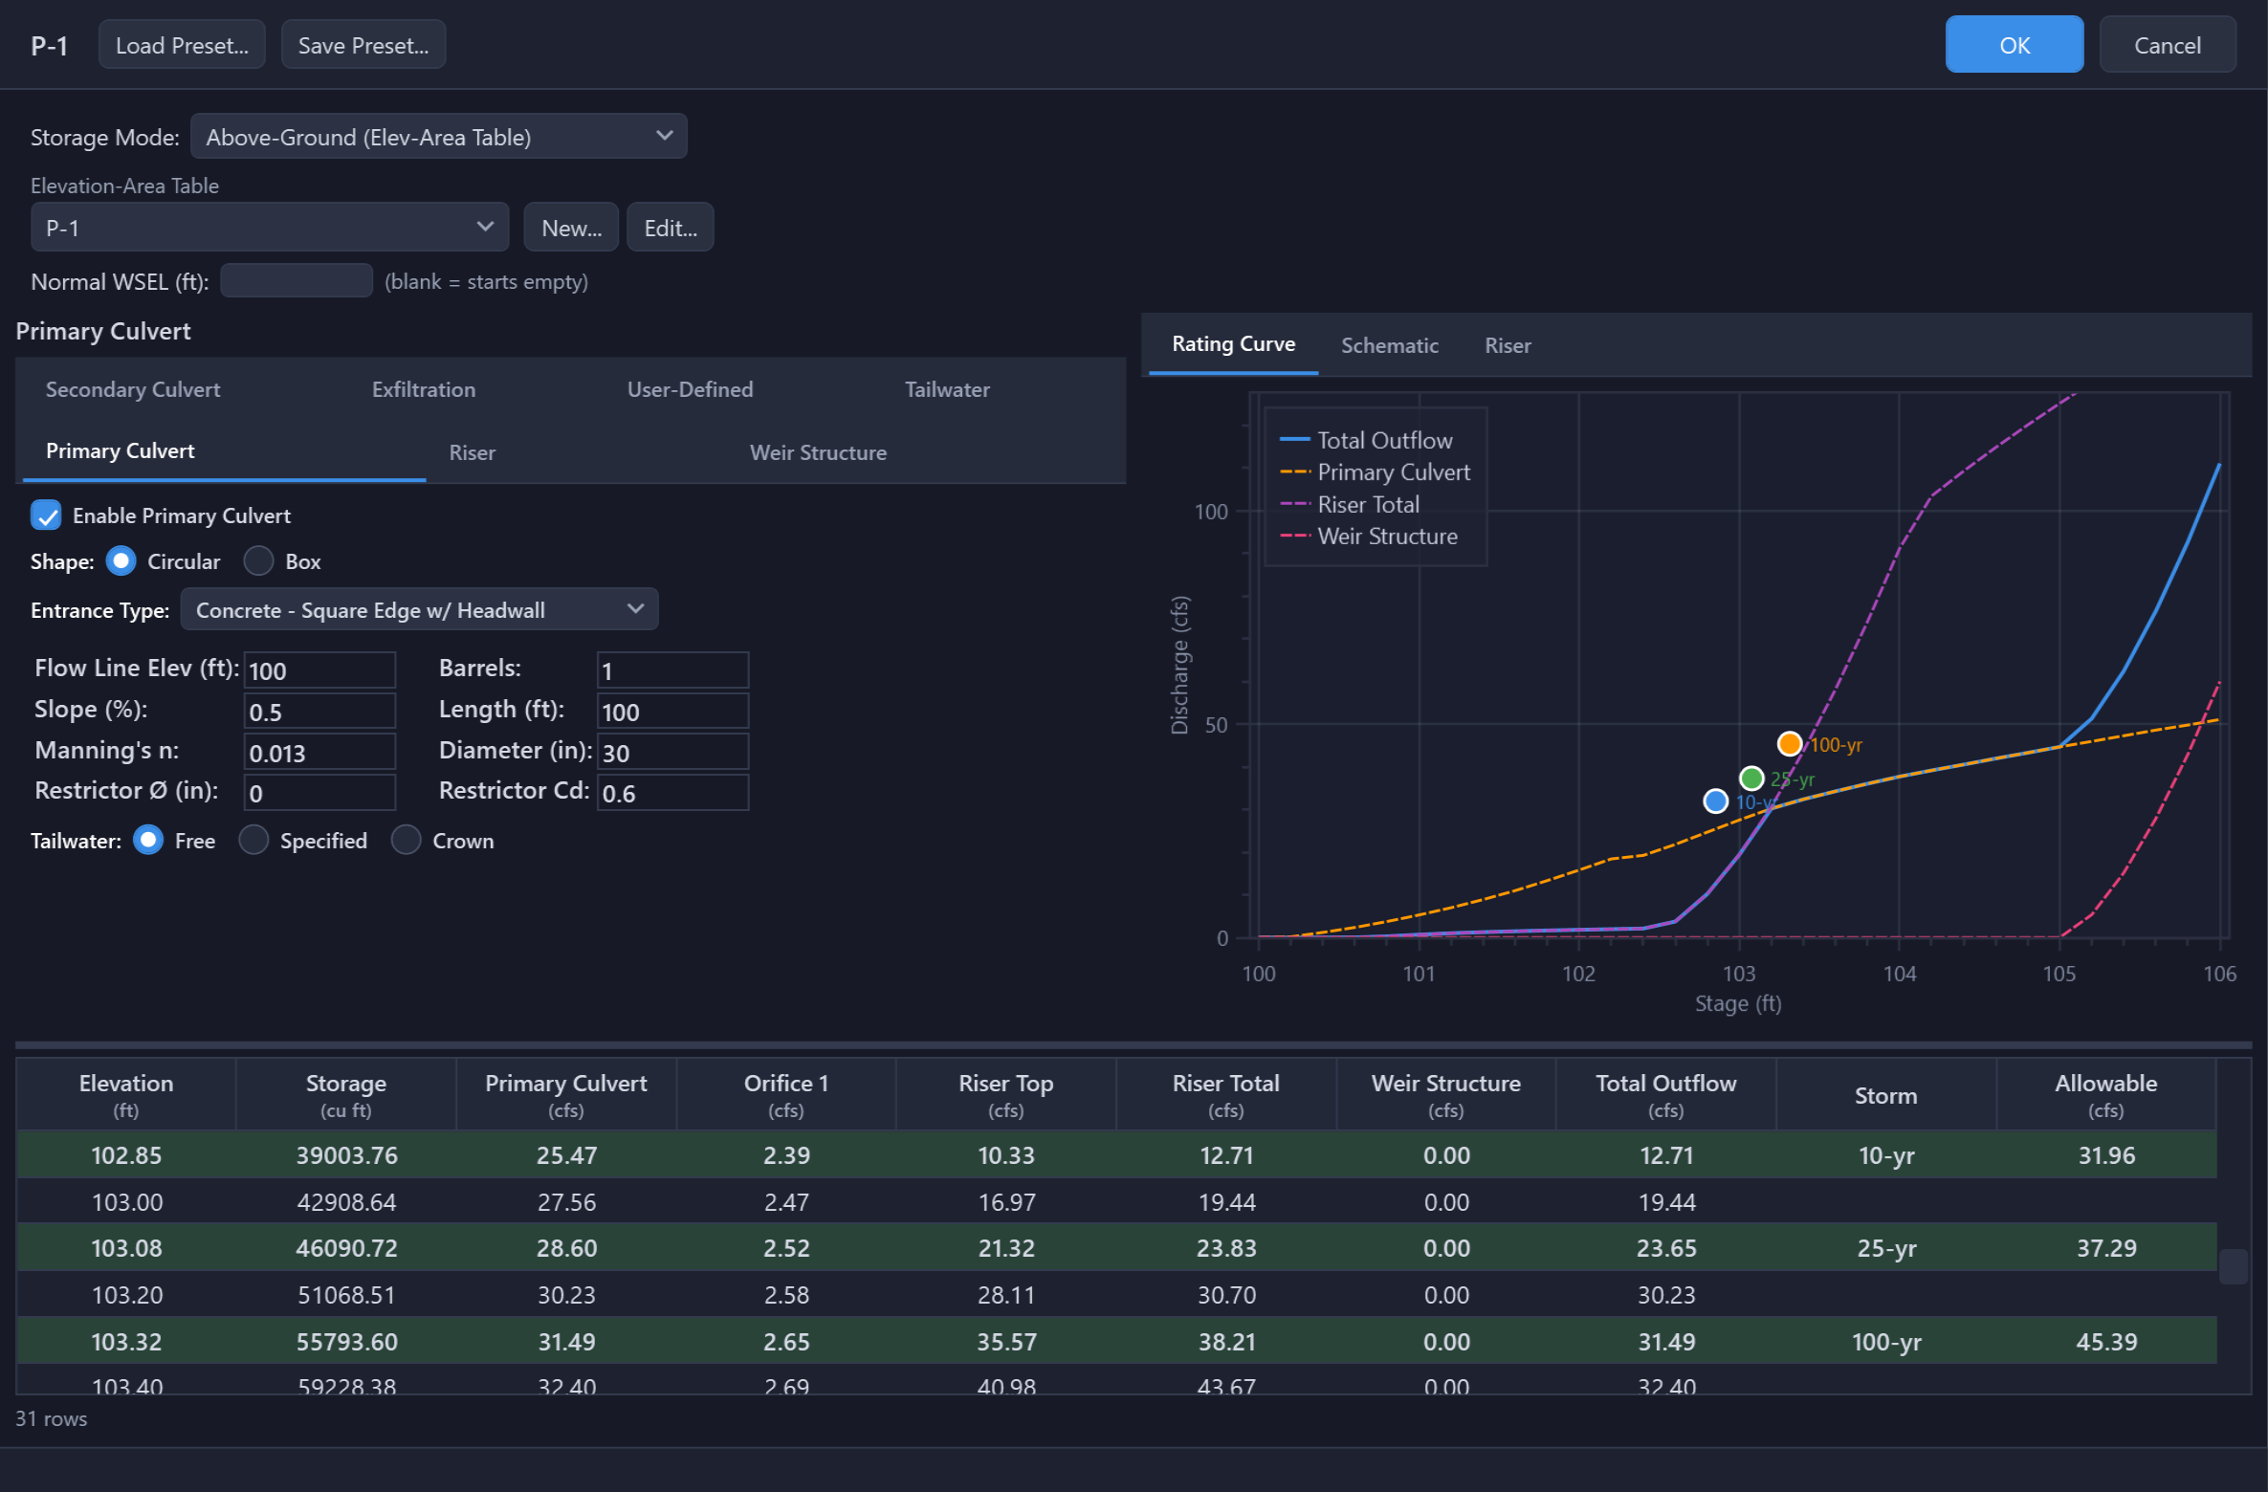
Task: Click the Flow Line Elev field
Action: [319, 670]
